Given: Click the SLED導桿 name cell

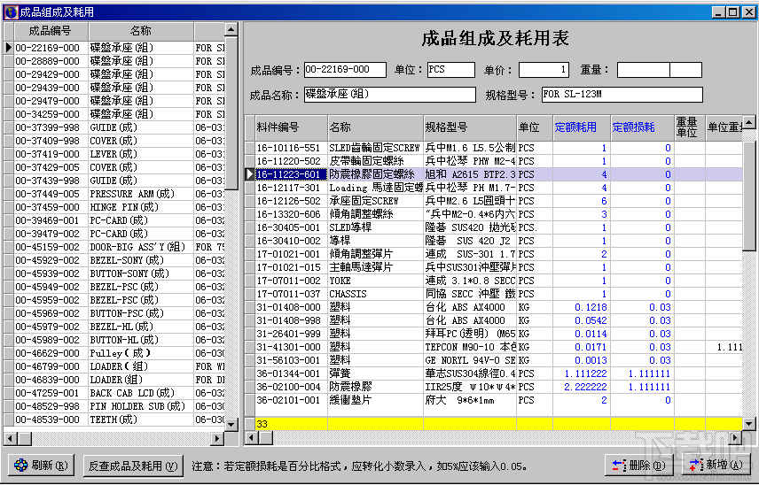Looking at the screenshot, I should tap(376, 227).
